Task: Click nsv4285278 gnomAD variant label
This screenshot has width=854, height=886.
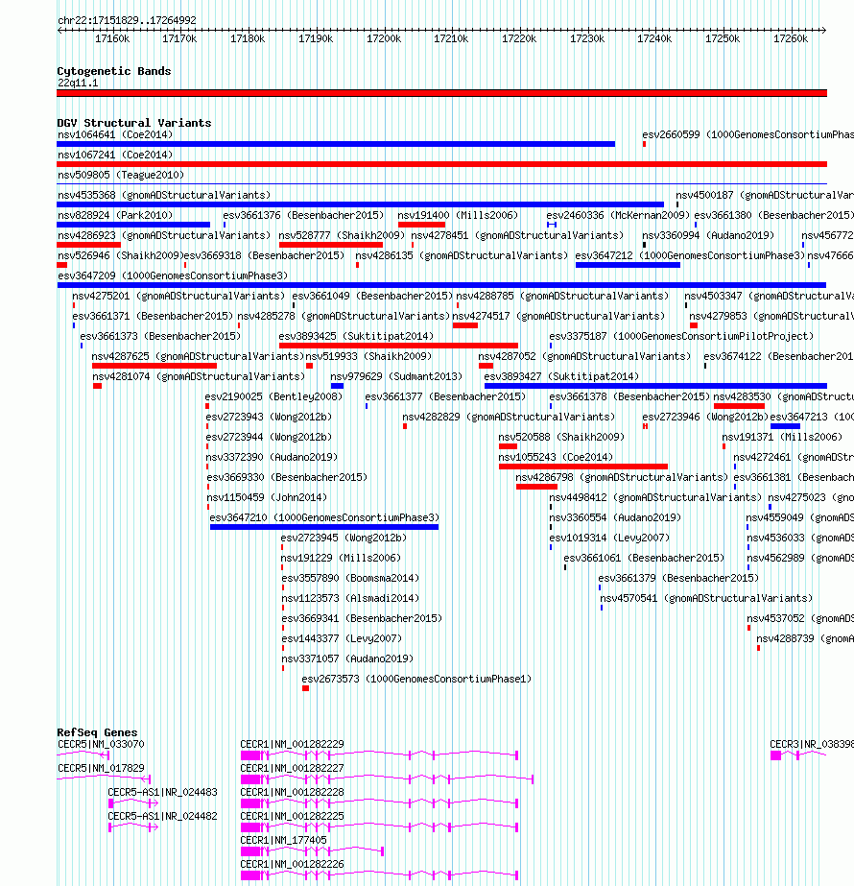Action: click(x=344, y=317)
